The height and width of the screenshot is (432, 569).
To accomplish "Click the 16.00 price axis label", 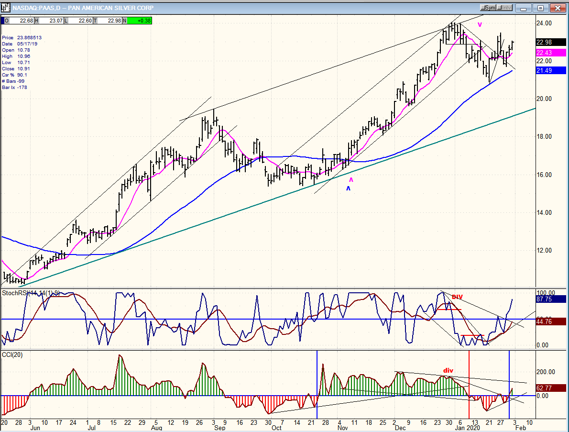I will (544, 175).
